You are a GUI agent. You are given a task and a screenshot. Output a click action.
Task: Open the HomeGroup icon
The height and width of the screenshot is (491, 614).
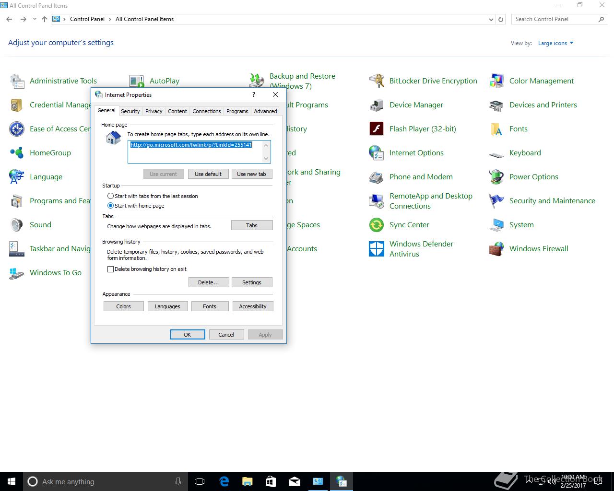tap(17, 153)
